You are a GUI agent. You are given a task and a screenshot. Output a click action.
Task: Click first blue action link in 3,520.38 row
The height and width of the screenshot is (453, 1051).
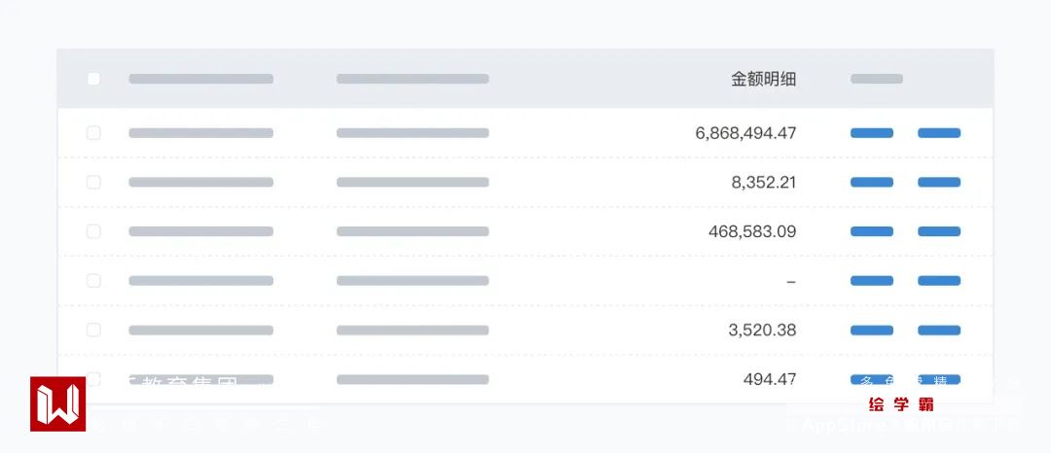[872, 331]
